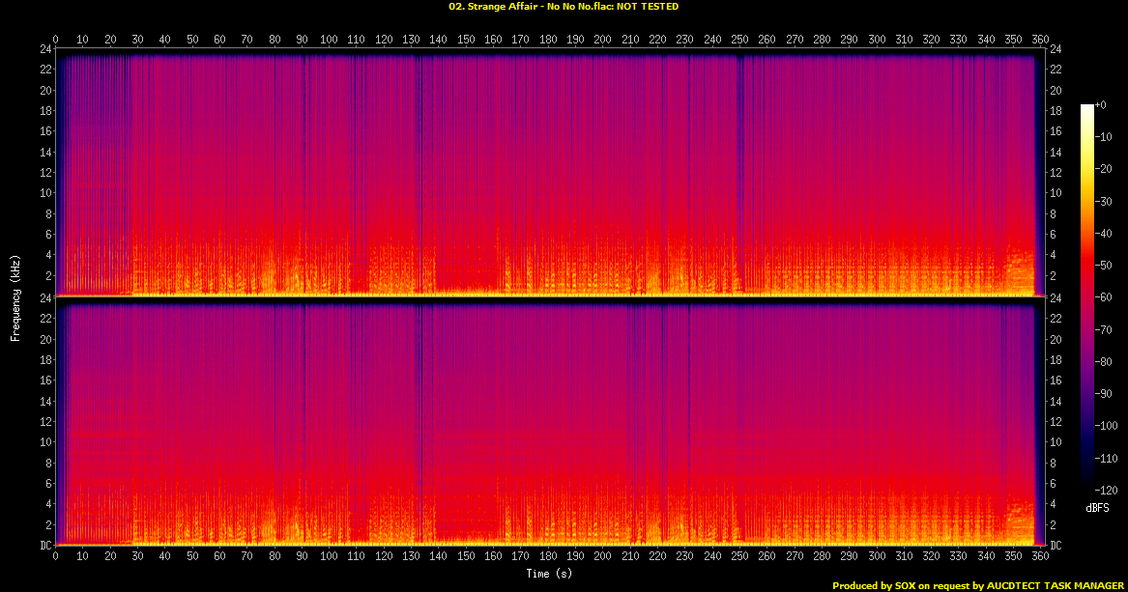Click the 'Produced by SOX on request by AUCDTECT TASK MANAGER' text

pos(977,585)
